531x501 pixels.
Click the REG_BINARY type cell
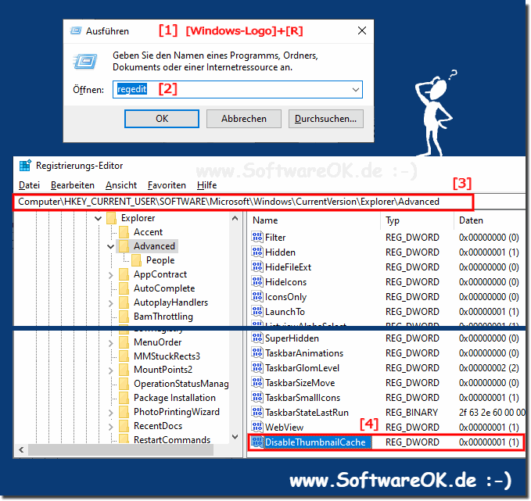point(411,413)
